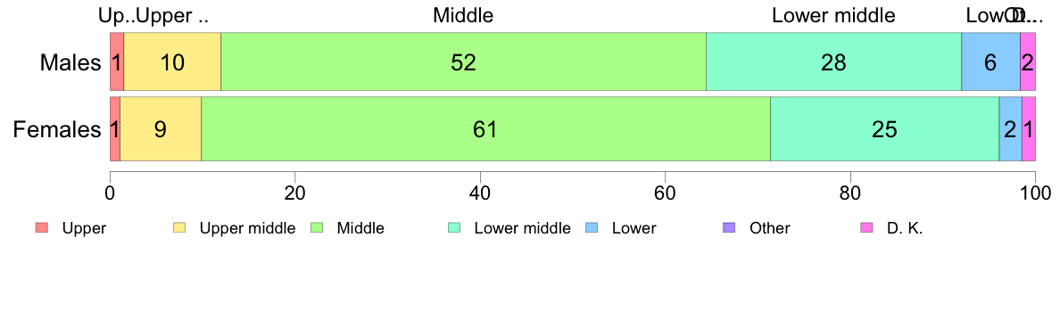Click the Lower middle column header label
1060x328 pixels.
pyautogui.click(x=833, y=15)
